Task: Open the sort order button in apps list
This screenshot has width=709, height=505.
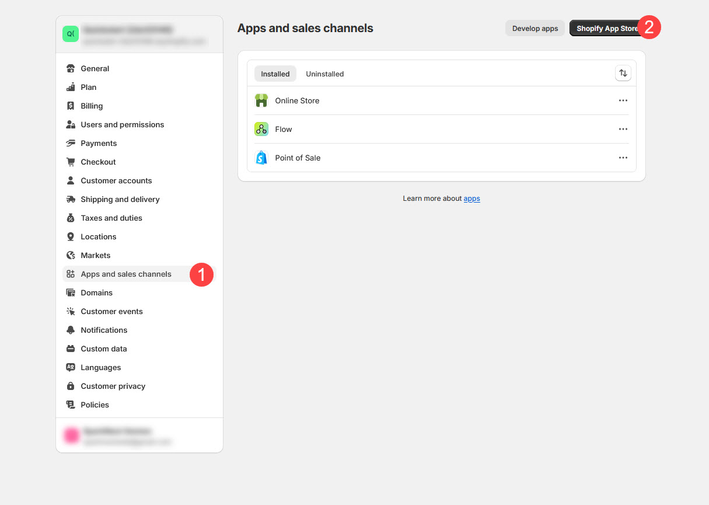Action: coord(623,73)
